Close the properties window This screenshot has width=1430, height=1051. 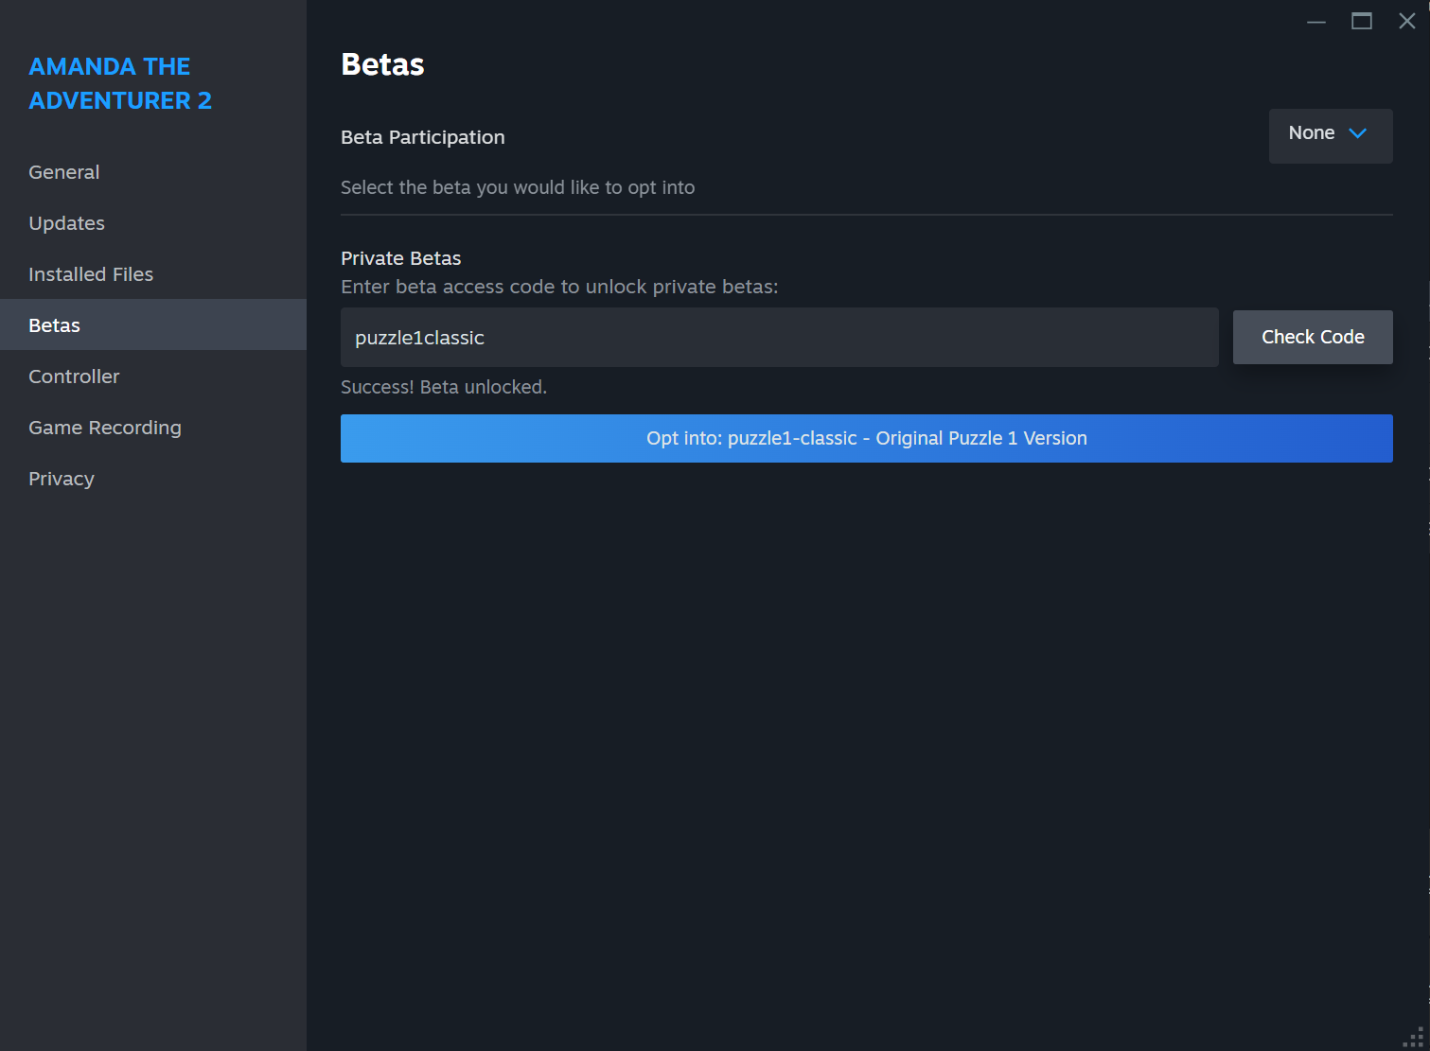tap(1407, 21)
